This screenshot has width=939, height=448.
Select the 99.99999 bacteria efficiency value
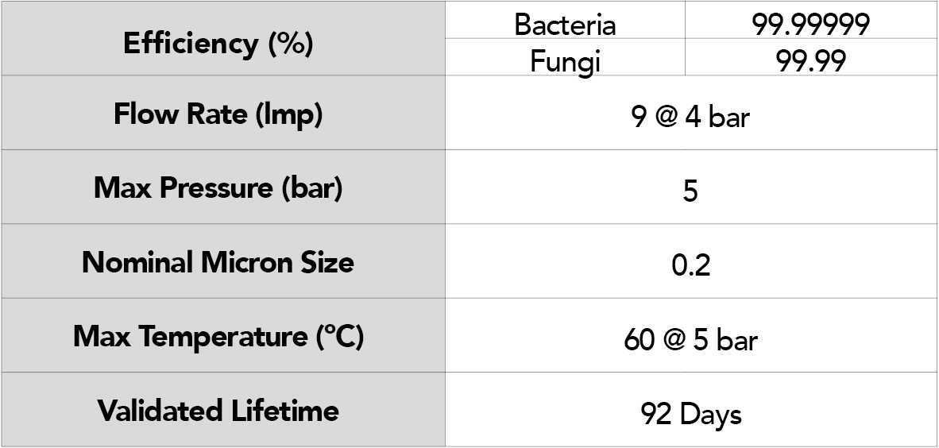point(811,20)
